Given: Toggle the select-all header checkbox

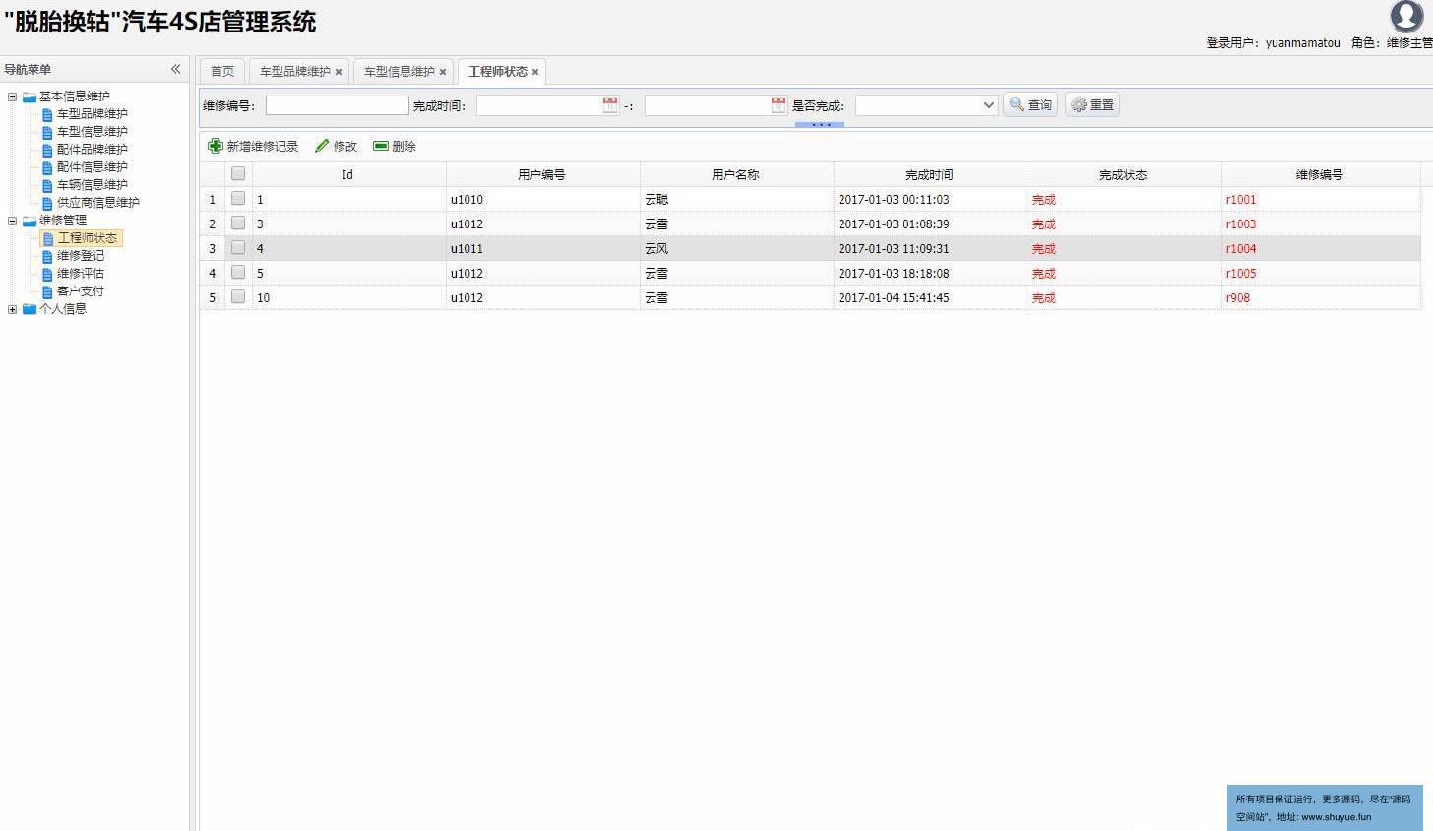Looking at the screenshot, I should [238, 173].
